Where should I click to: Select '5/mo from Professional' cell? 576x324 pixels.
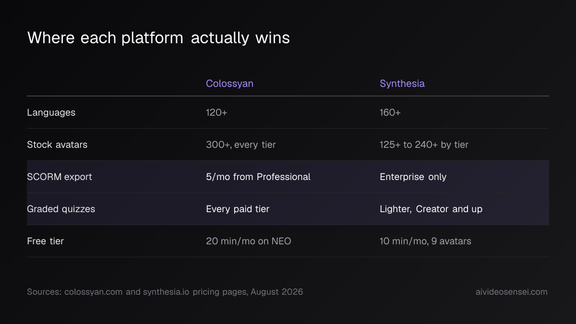click(x=258, y=177)
